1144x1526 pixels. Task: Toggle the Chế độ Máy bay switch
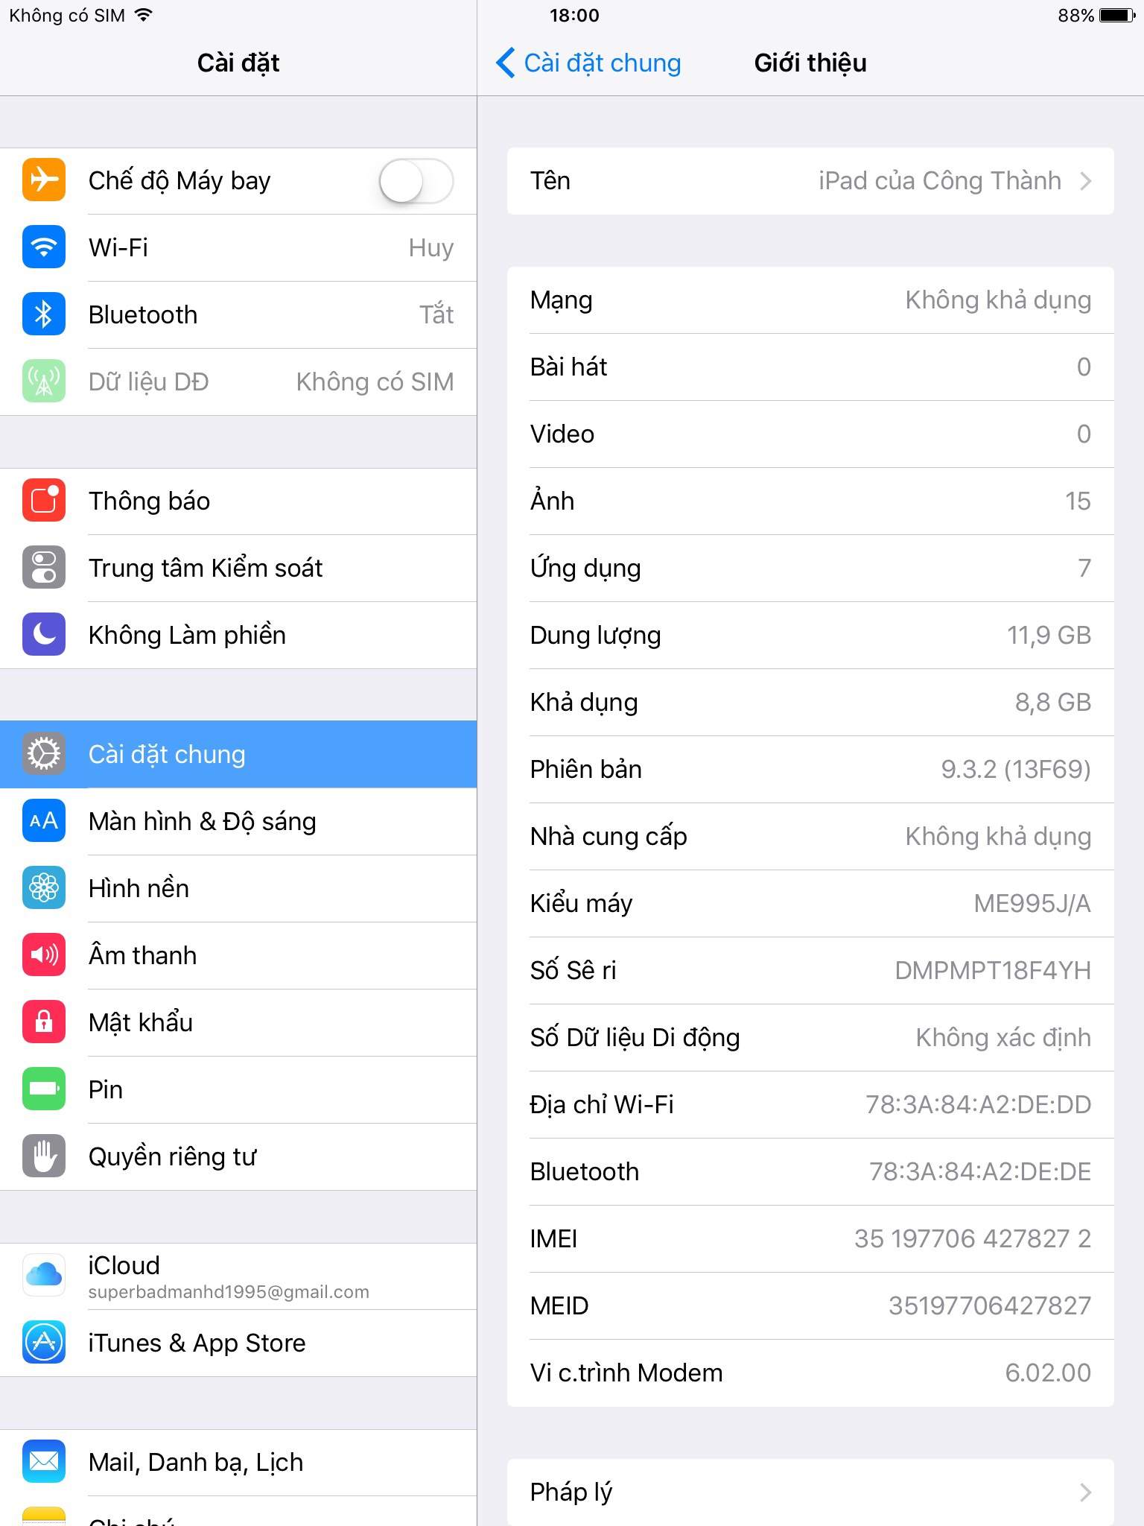click(416, 180)
